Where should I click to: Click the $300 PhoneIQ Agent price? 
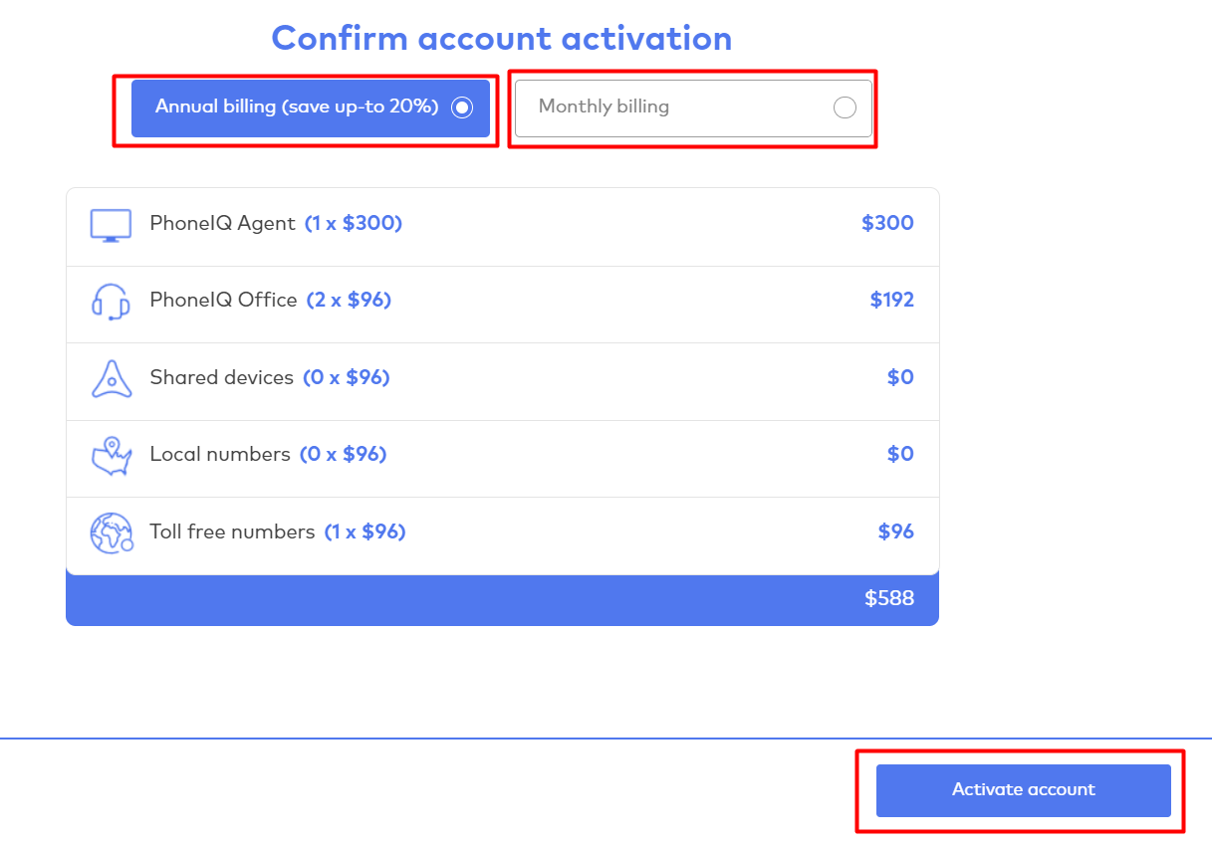(x=887, y=224)
